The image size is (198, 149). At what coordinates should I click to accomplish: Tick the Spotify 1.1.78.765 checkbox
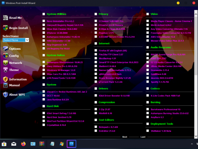[148, 82]
